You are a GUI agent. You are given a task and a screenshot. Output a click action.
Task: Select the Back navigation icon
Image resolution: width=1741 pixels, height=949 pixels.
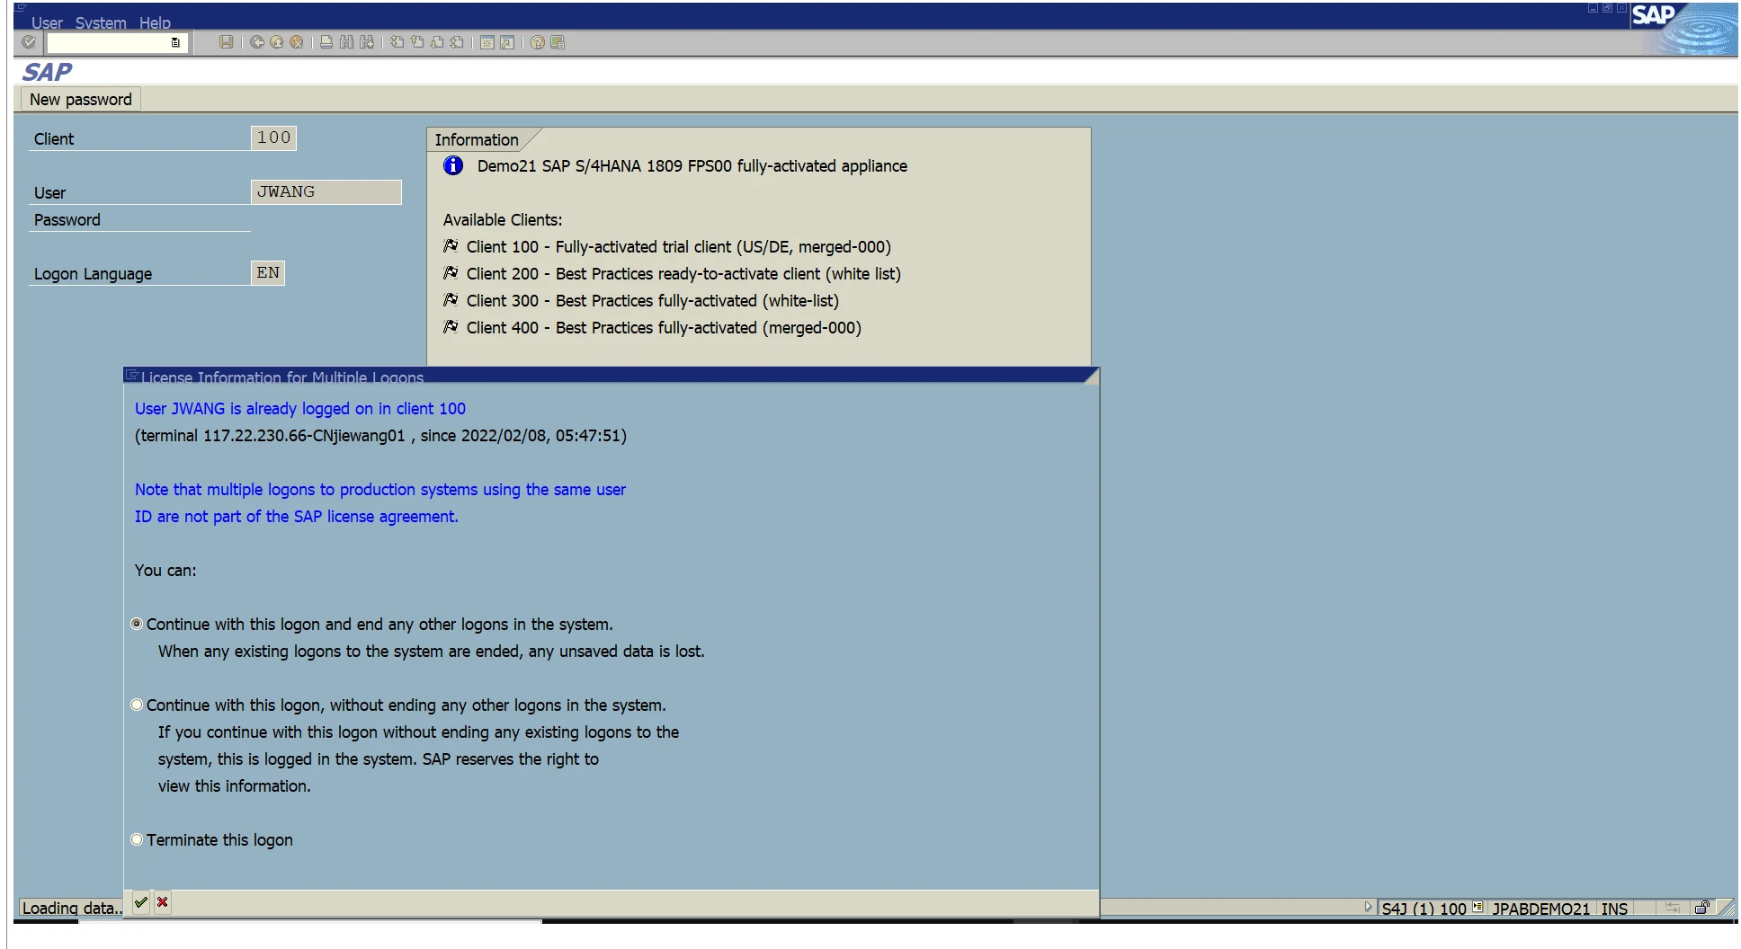pos(256,42)
